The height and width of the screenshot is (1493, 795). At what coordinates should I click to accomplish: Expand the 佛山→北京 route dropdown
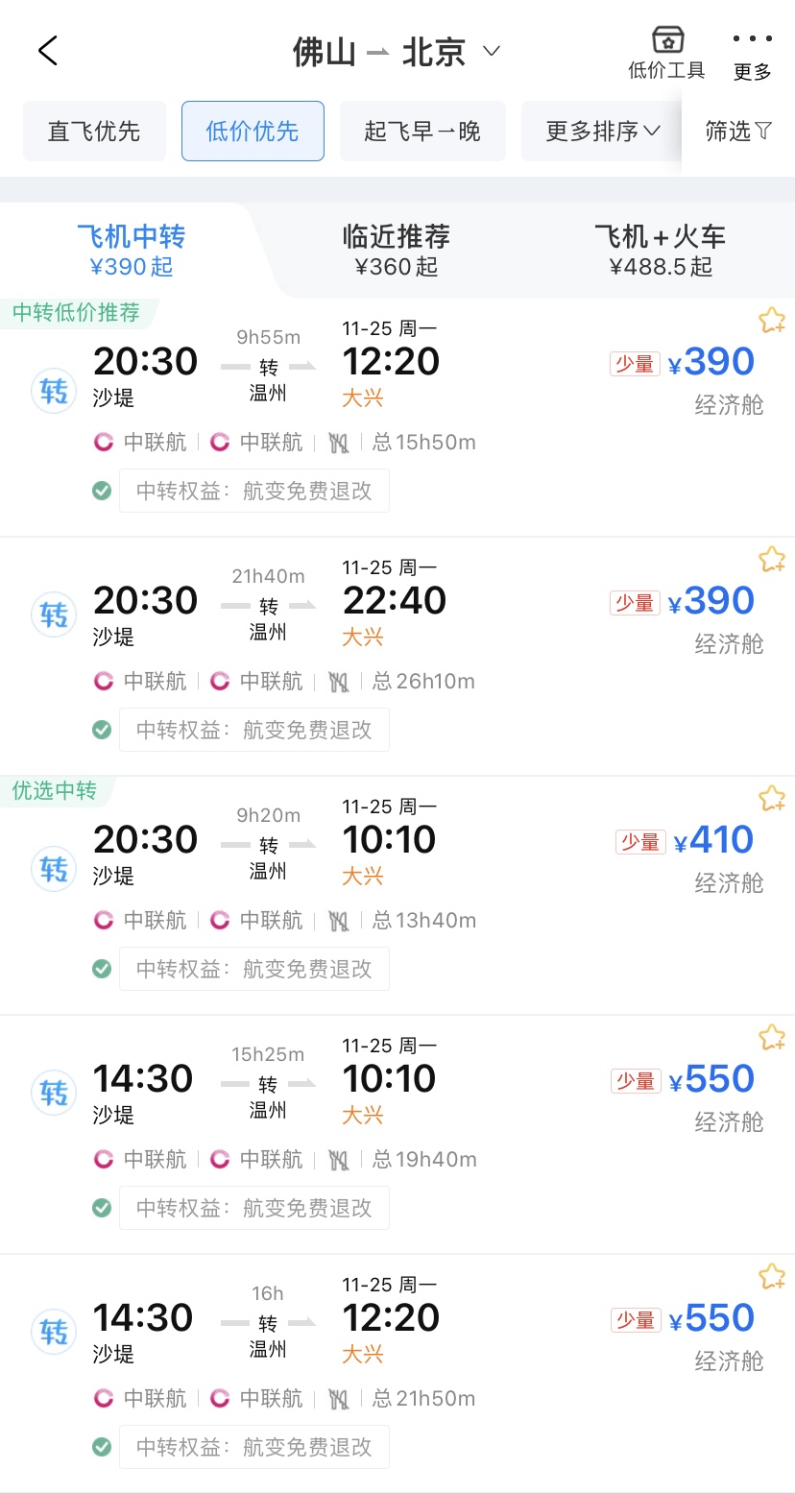pyautogui.click(x=492, y=51)
